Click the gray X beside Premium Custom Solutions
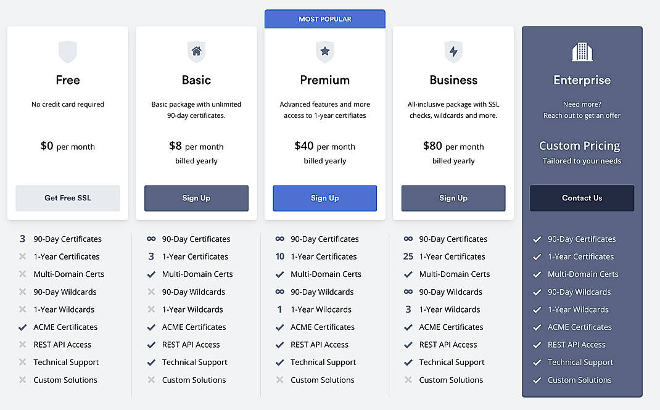 coord(279,380)
